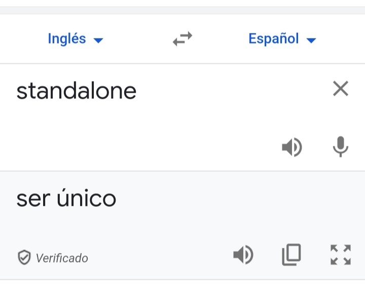This screenshot has width=365, height=294.
Task: Expand the arrow next to Español
Action: click(x=311, y=41)
